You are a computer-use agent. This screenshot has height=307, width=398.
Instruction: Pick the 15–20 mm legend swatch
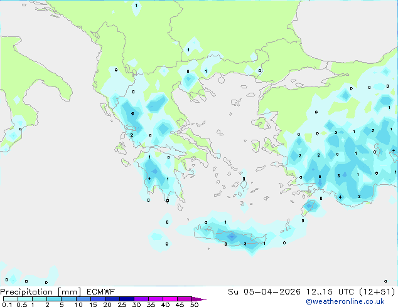point(98,299)
